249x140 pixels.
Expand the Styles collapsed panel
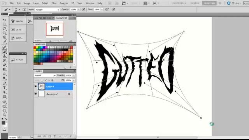(x=18, y=59)
